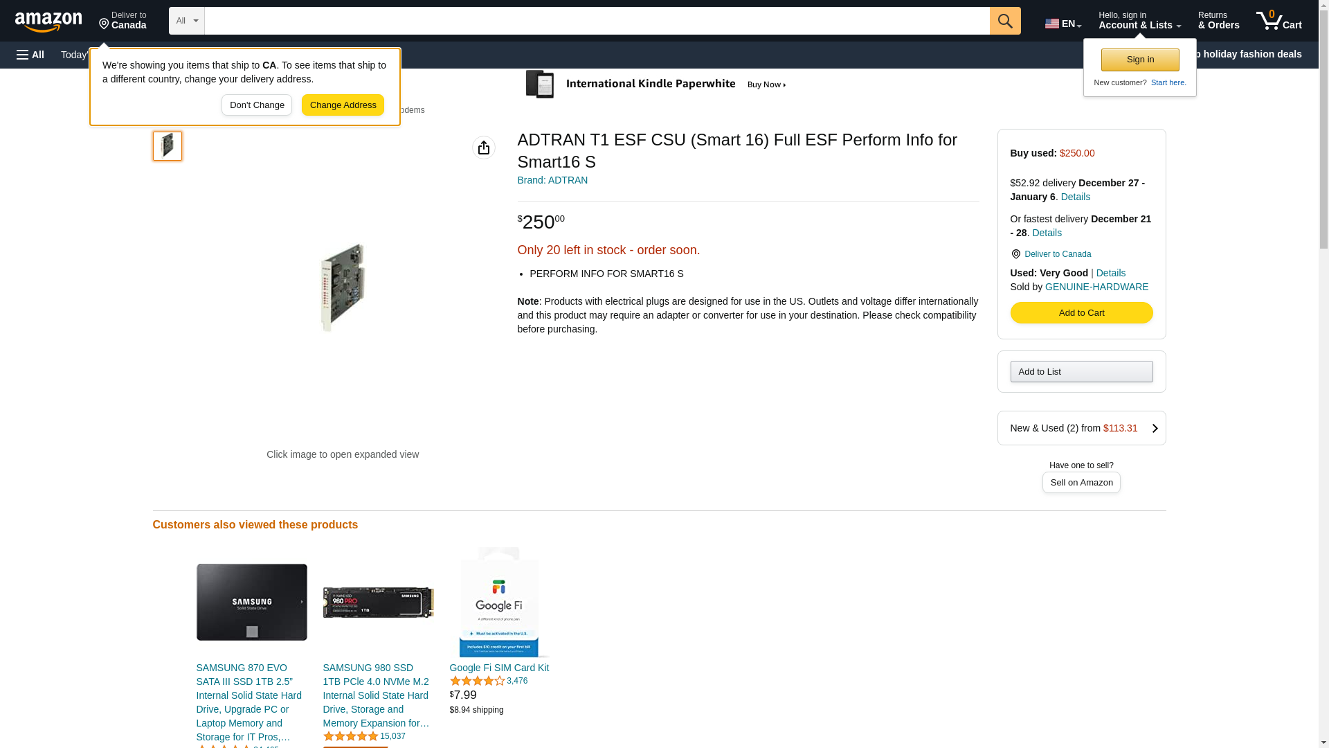The image size is (1329, 748).
Task: Click Add to Cart button
Action: pos(1081,313)
